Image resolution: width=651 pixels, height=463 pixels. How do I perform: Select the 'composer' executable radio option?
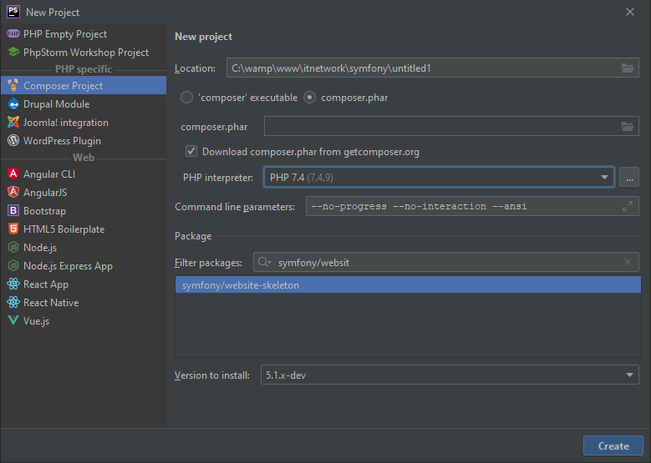click(x=186, y=98)
